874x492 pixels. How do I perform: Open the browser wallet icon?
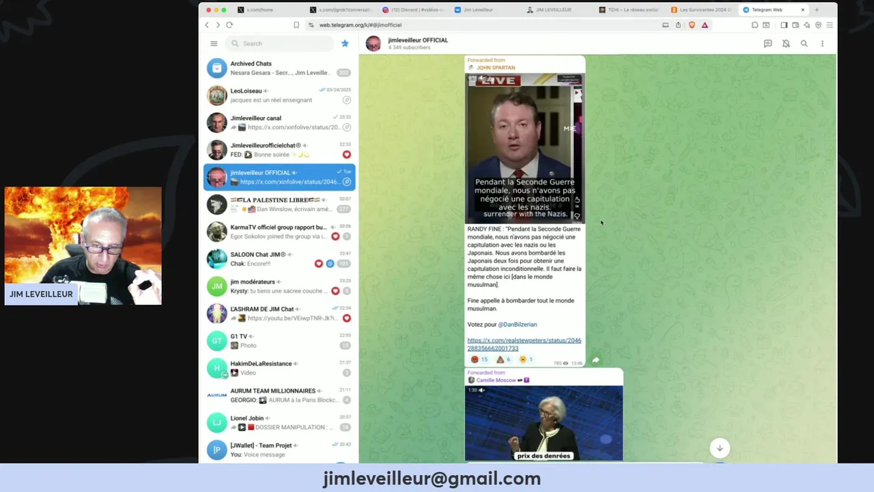[795, 25]
